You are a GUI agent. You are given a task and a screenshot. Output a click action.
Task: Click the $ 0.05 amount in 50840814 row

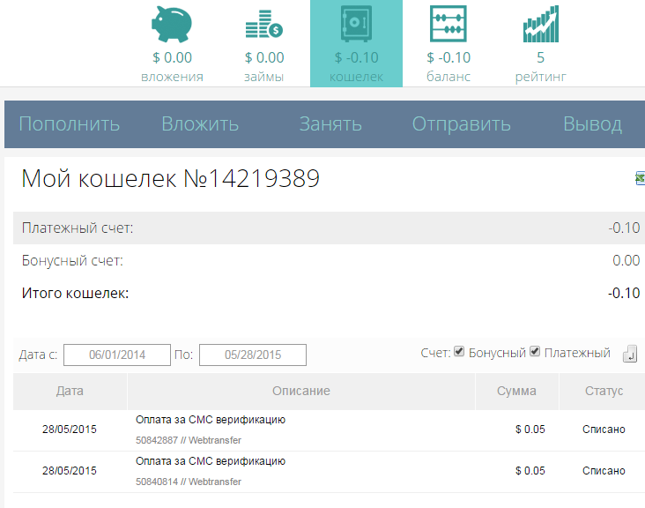[530, 471]
